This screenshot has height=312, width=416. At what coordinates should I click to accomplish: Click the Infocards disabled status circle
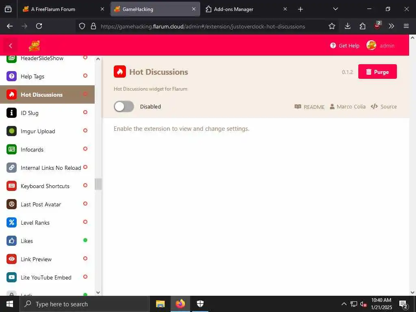pos(85,149)
